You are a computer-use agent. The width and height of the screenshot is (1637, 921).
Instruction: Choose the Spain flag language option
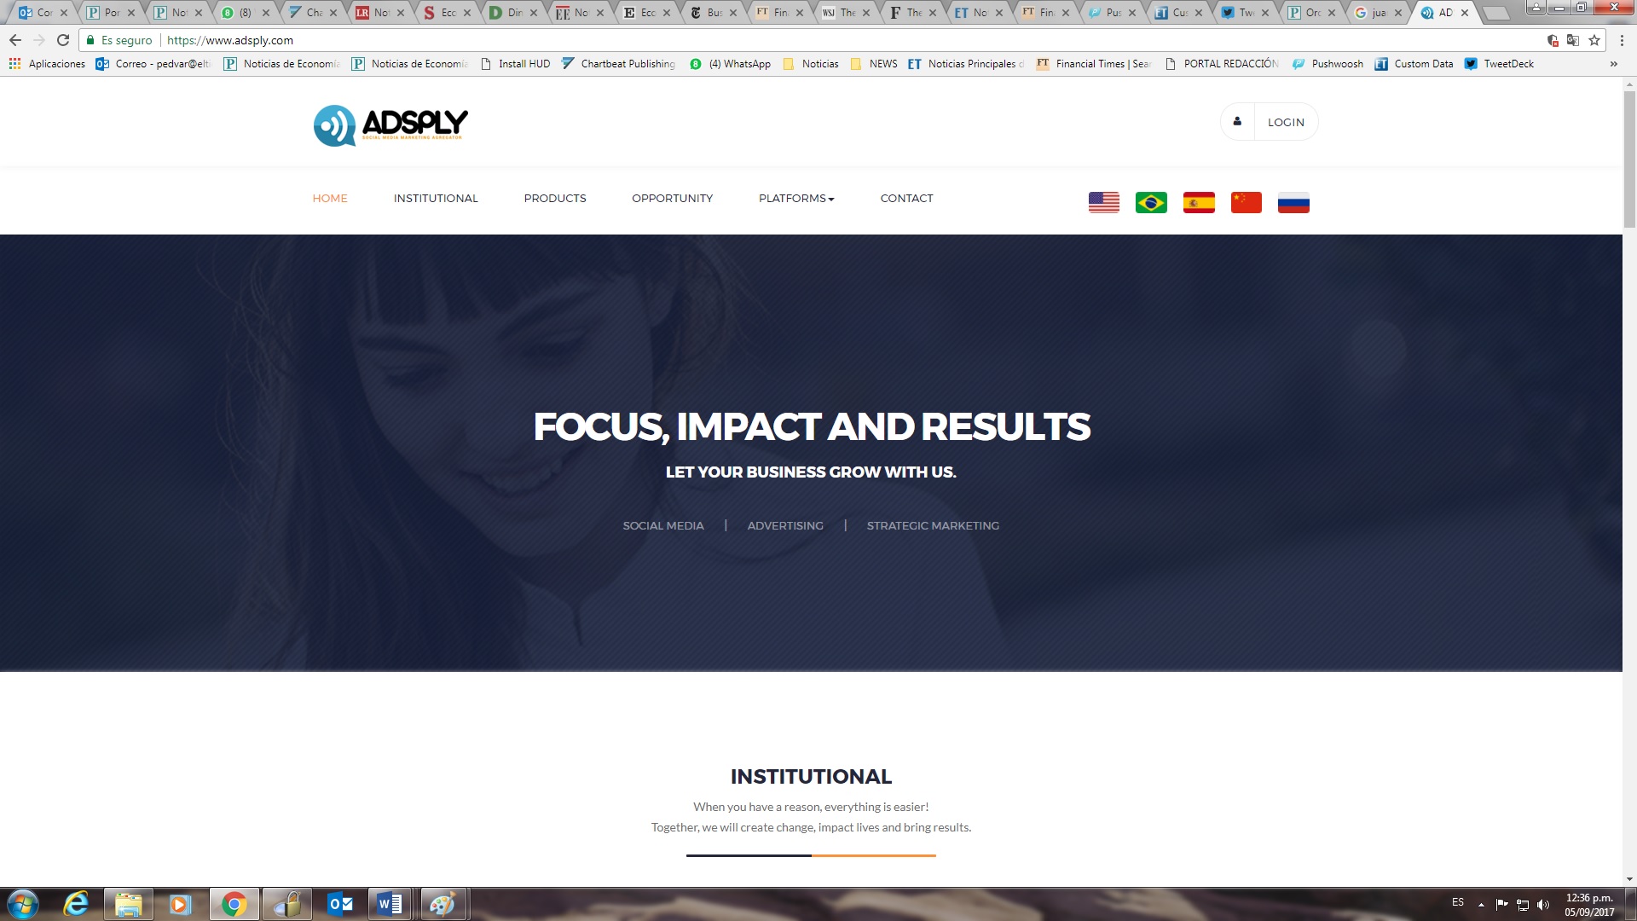tap(1199, 202)
